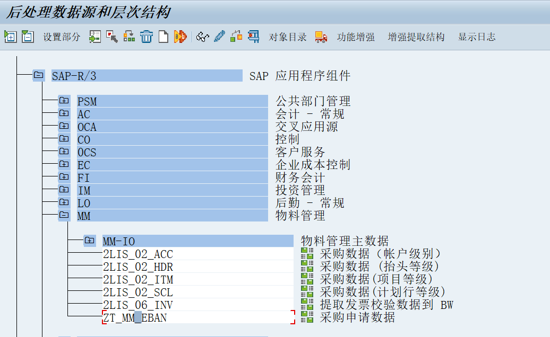The image size is (550, 337).
Task: Click the 设置部分 toolbar button
Action: 62,37
